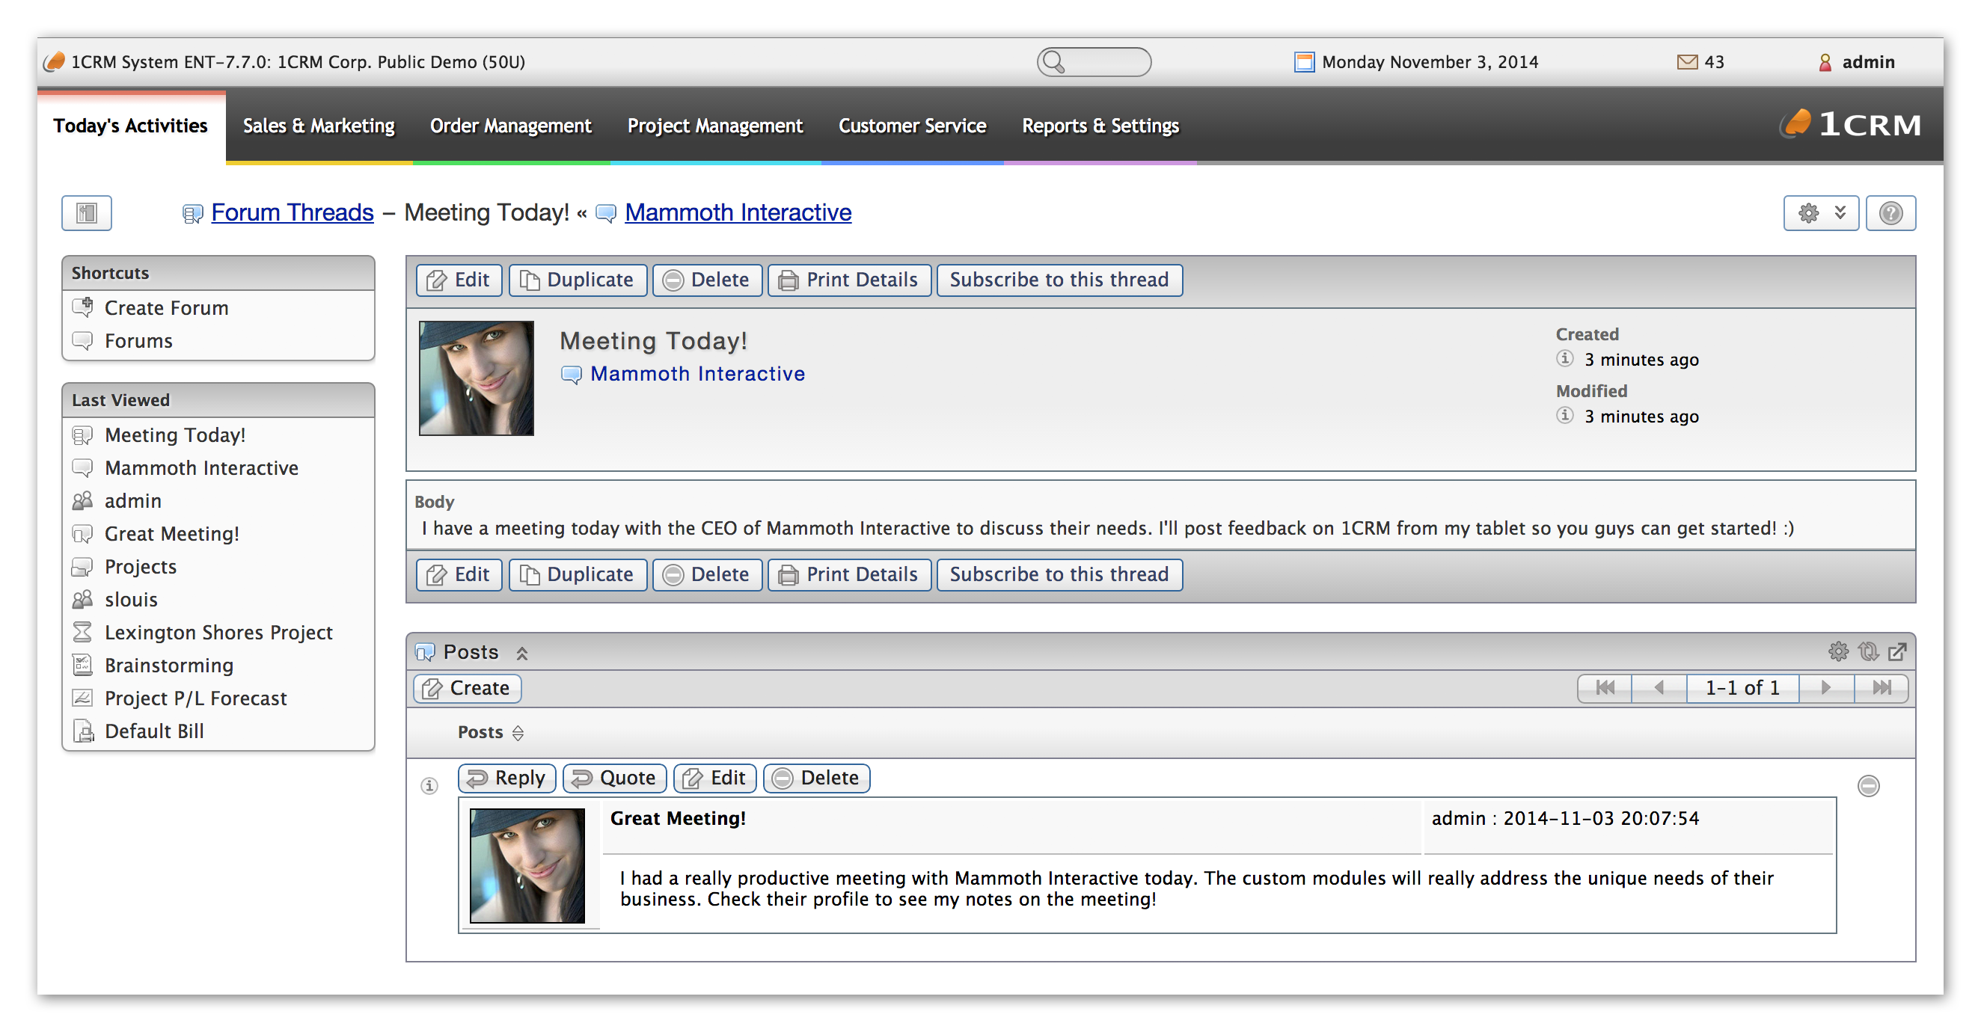Viewport: 1981px width, 1032px height.
Task: Click the Edit button below Body
Action: [459, 575]
